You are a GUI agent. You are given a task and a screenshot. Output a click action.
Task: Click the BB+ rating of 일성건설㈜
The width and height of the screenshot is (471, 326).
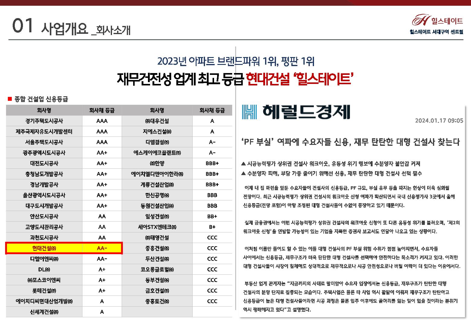point(212,216)
